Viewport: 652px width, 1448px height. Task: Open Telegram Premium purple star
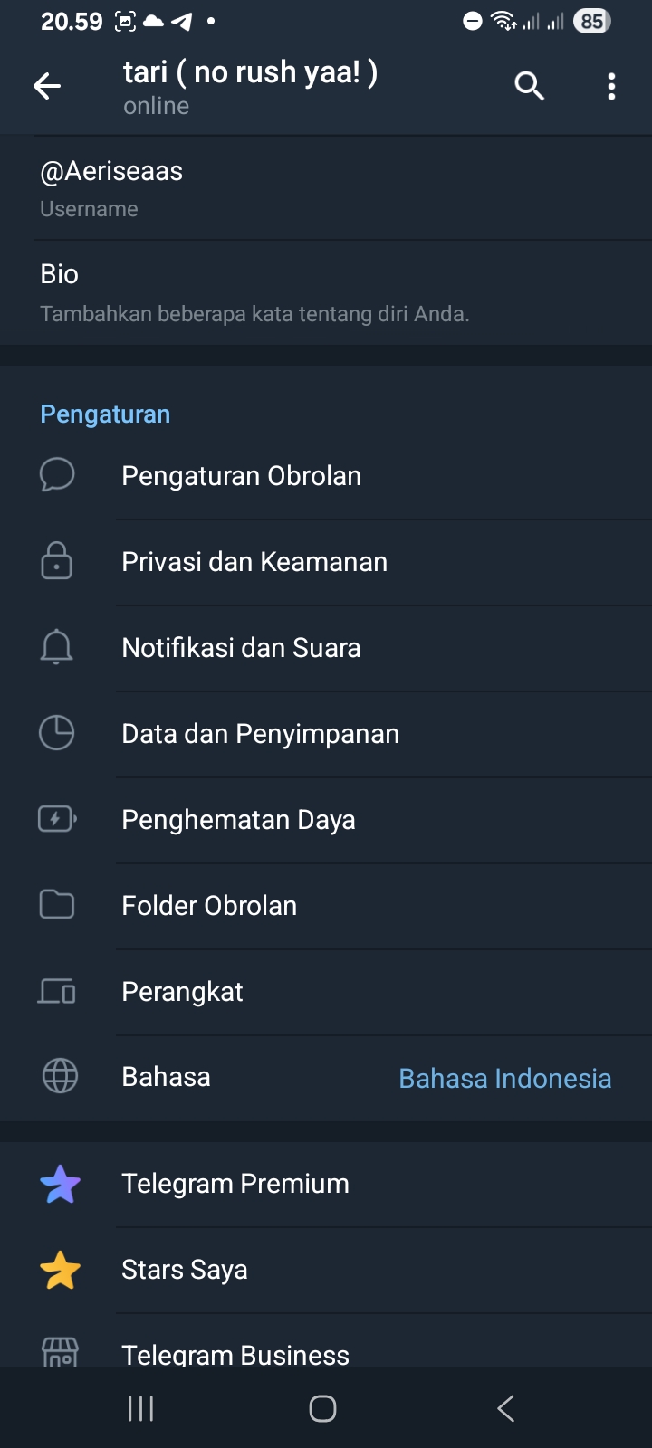pyautogui.click(x=61, y=1184)
